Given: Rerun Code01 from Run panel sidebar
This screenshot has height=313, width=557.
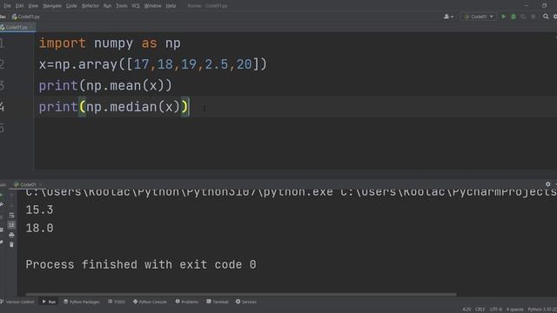Looking at the screenshot, I should click(2, 195).
